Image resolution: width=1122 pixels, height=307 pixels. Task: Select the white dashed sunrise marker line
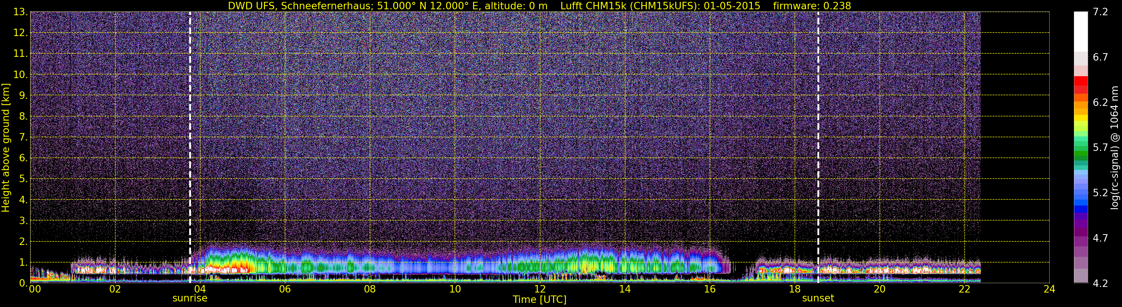point(190,148)
